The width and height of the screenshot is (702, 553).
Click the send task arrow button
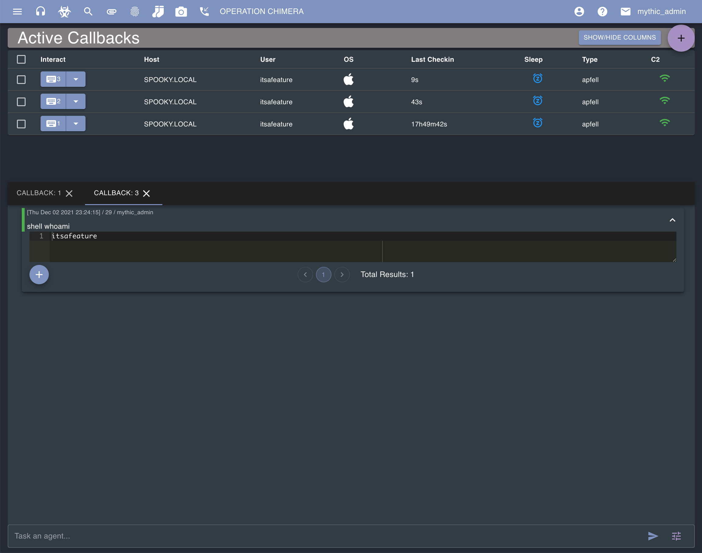click(653, 536)
